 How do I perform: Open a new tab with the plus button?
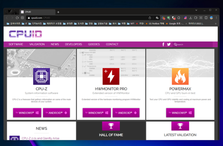[x=58, y=12]
